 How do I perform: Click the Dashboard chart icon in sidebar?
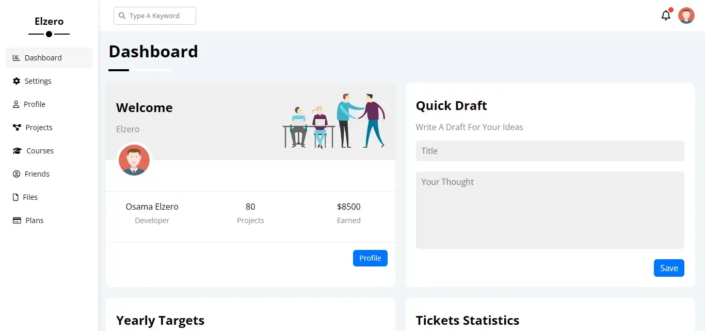point(17,58)
